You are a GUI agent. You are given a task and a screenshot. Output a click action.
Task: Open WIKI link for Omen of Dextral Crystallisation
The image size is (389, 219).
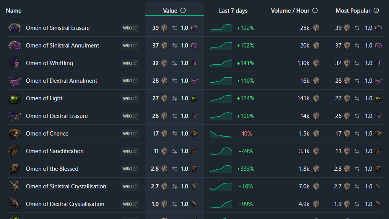pos(130,204)
